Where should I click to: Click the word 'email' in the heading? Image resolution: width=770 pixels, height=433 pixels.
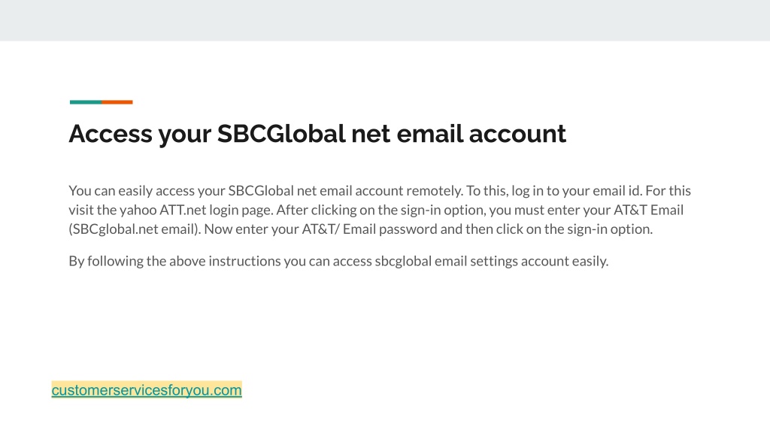429,134
